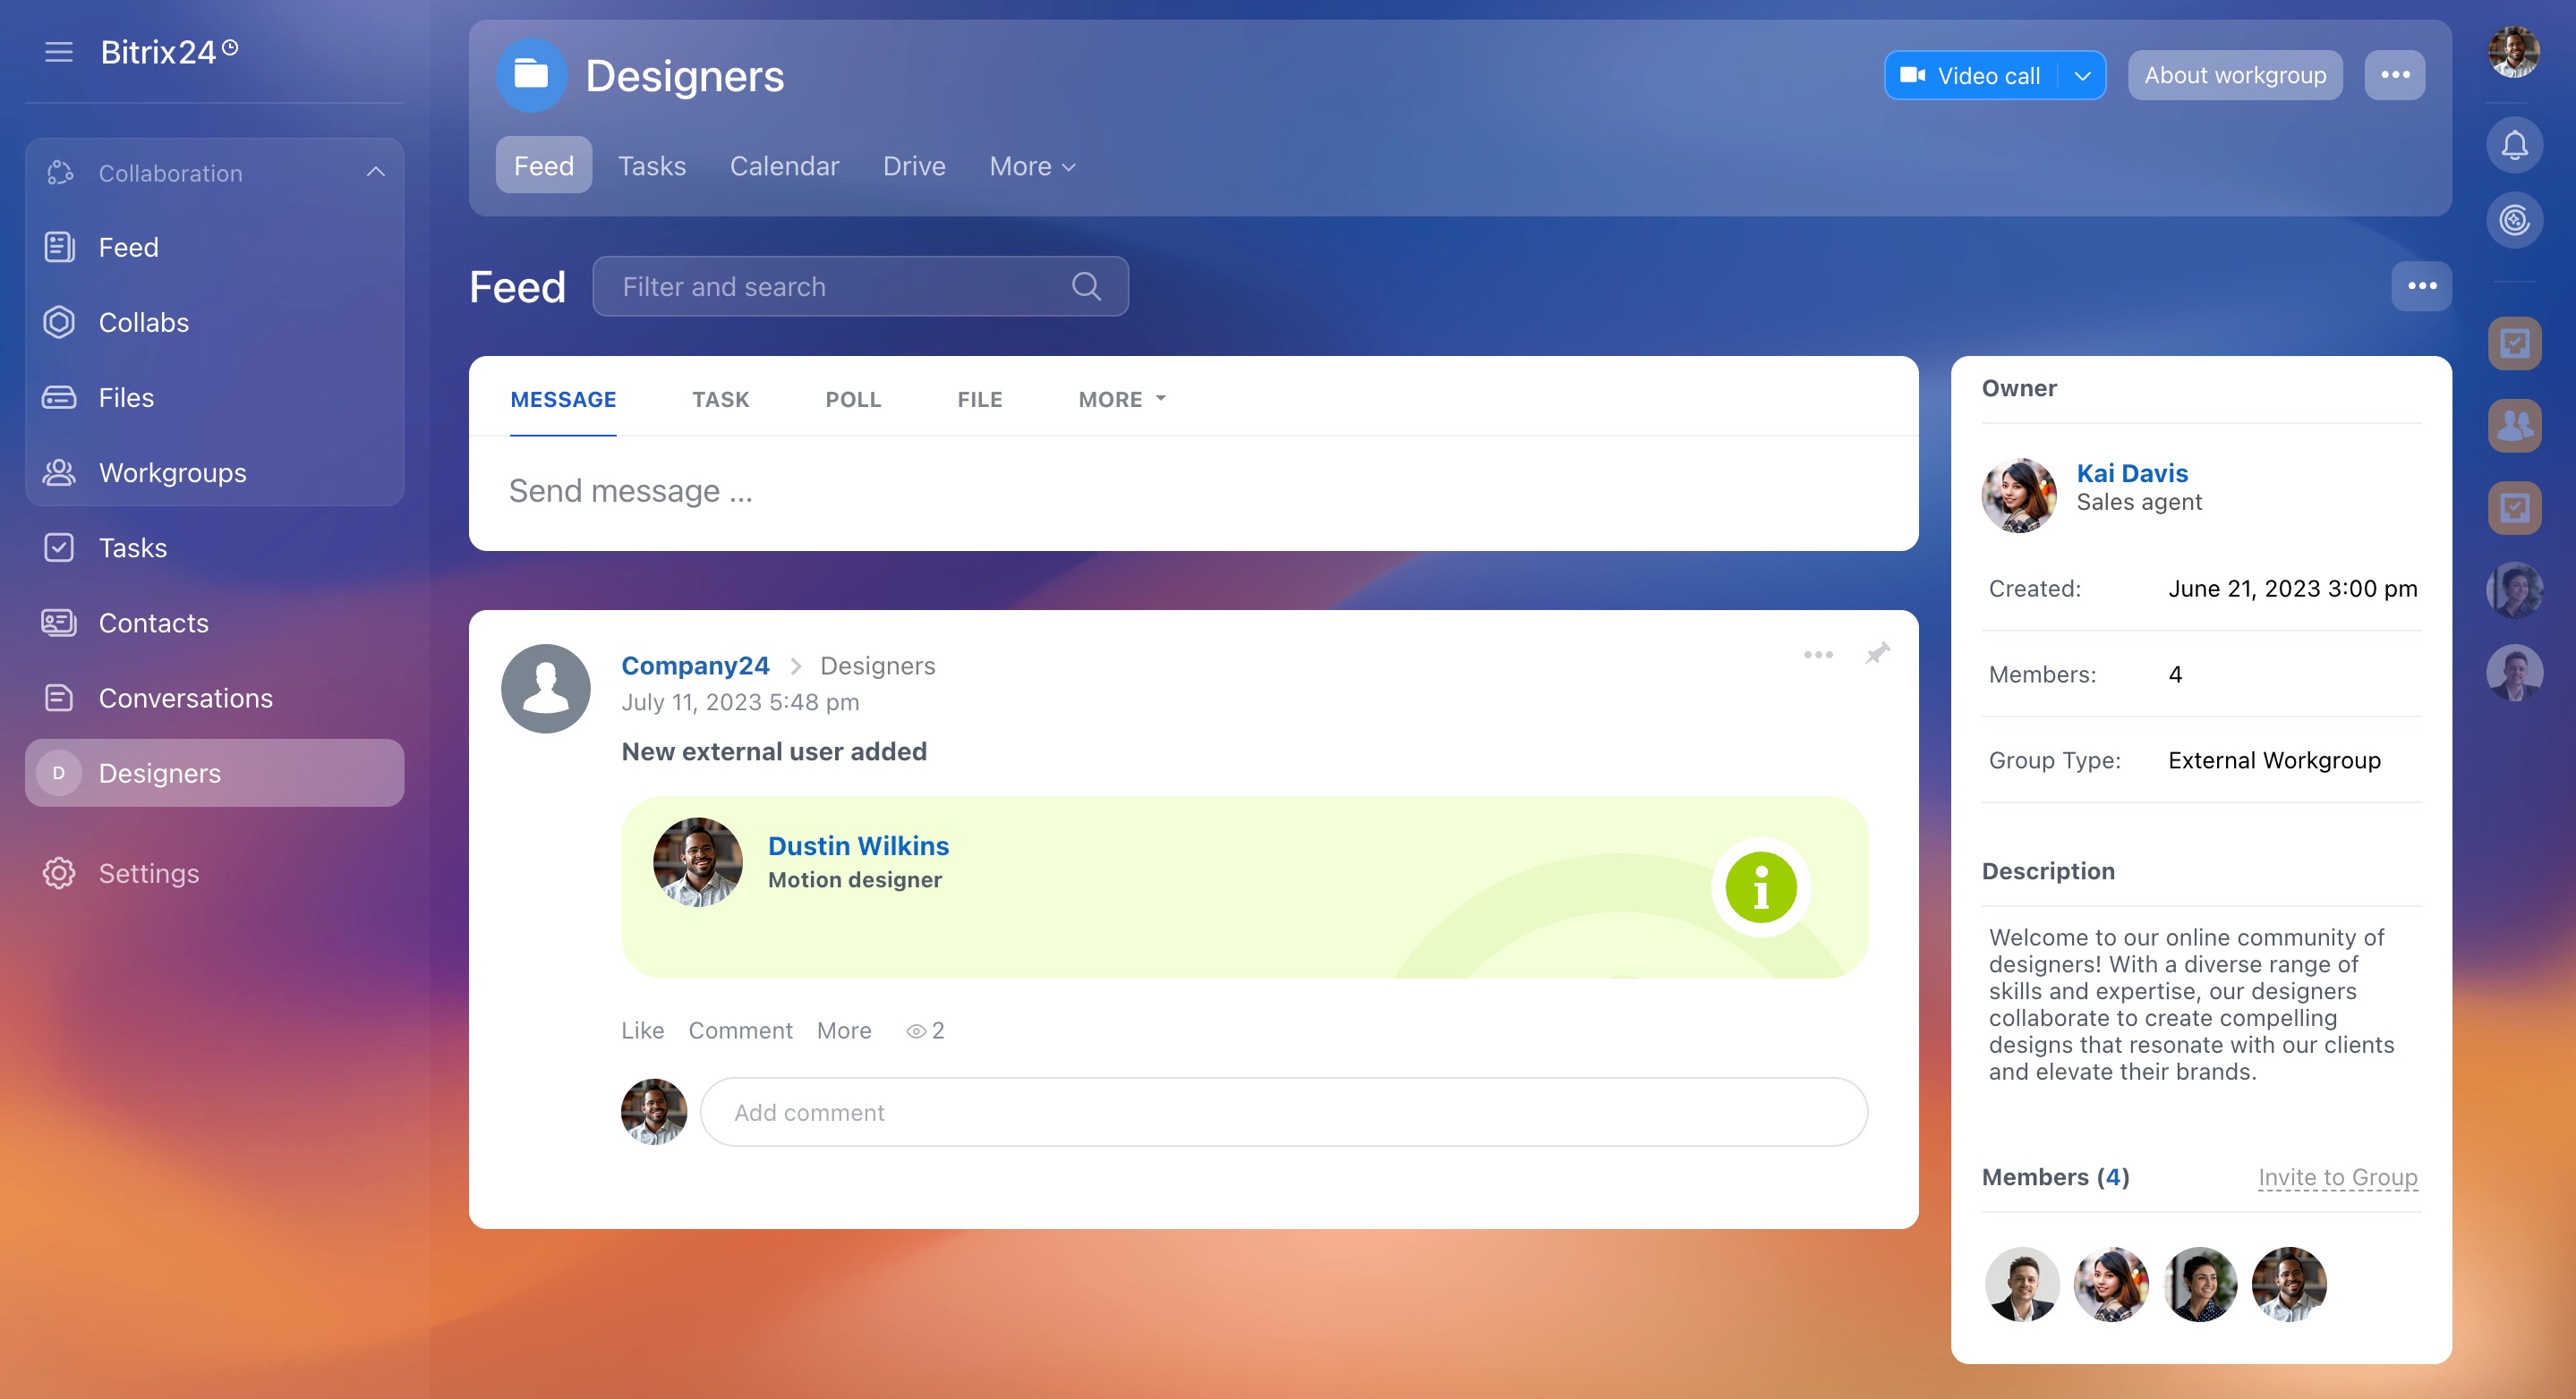Expand the More dropdown in workgroup tabs
This screenshot has height=1399, width=2576.
(x=1032, y=165)
